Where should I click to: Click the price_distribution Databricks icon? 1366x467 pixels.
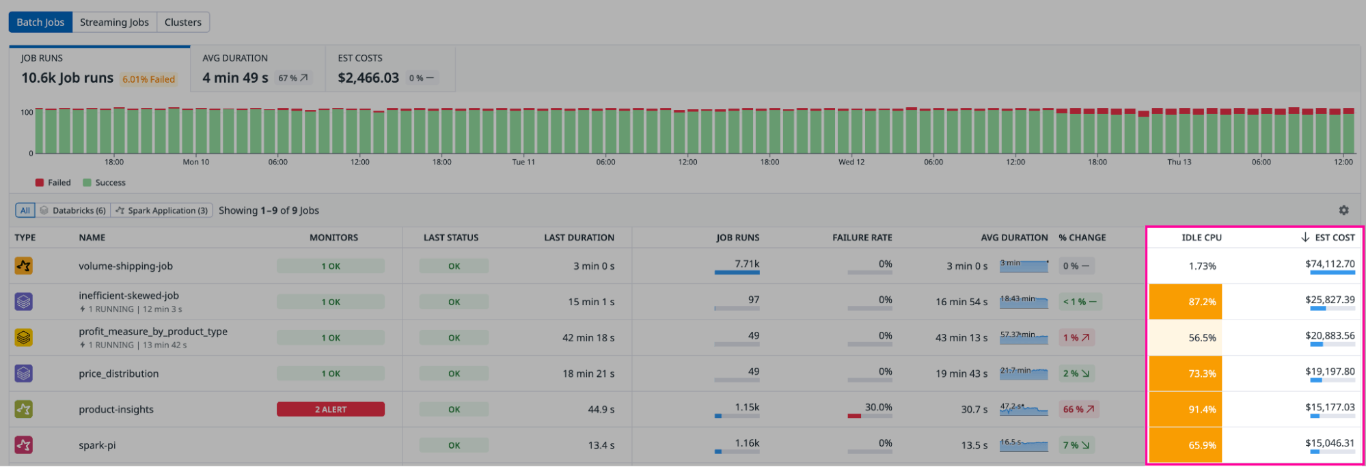[x=24, y=373]
